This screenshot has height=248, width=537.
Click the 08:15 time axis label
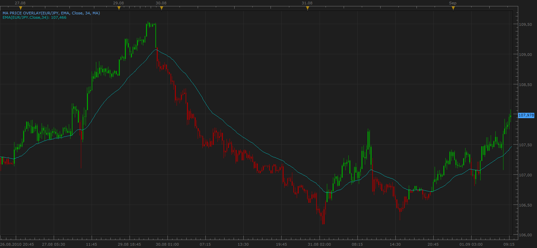pyautogui.click(x=357, y=244)
